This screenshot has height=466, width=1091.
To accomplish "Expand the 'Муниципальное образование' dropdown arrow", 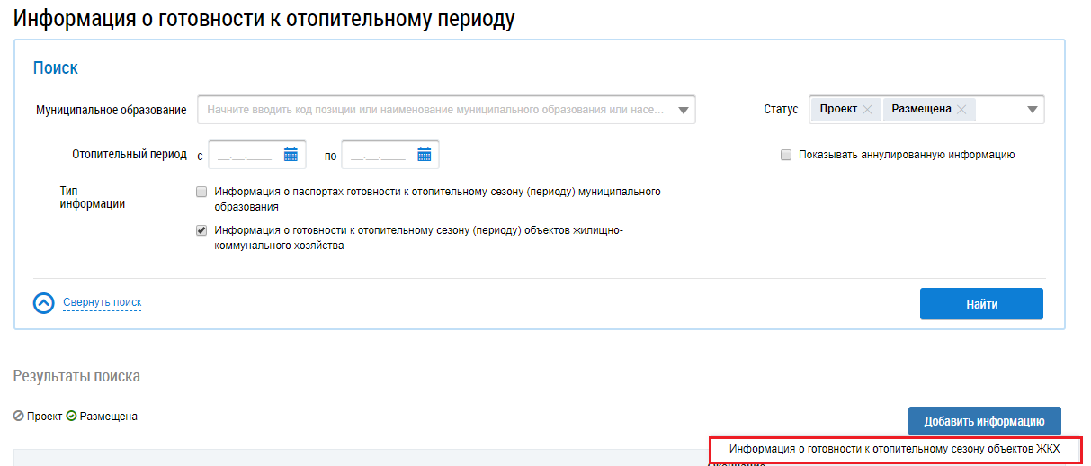I will coord(683,111).
